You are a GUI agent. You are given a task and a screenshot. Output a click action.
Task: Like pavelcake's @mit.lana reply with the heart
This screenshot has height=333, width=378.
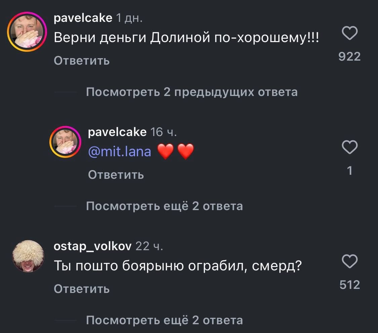[x=349, y=147]
